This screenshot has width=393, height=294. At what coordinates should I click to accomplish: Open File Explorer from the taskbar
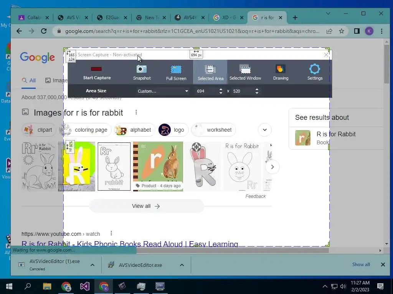pos(47,286)
